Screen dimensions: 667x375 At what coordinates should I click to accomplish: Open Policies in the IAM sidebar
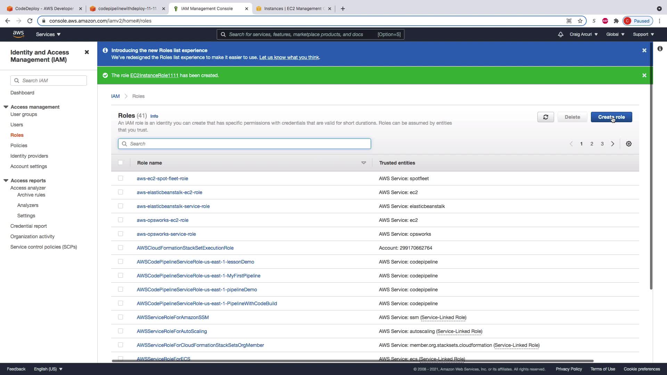pyautogui.click(x=19, y=145)
